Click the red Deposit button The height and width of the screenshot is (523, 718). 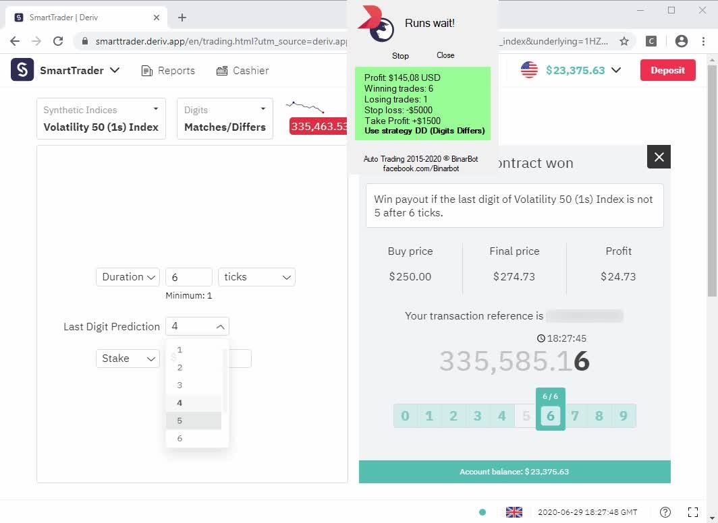(x=667, y=70)
